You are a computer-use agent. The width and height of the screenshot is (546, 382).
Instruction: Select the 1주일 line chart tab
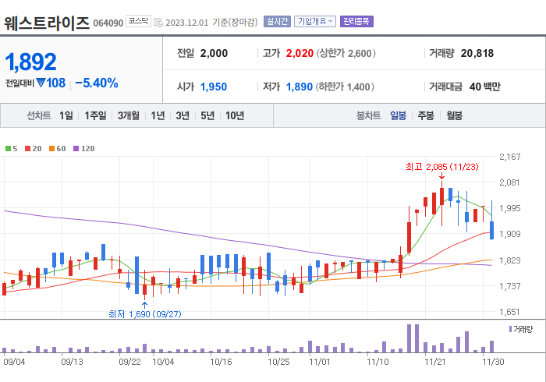click(x=95, y=115)
